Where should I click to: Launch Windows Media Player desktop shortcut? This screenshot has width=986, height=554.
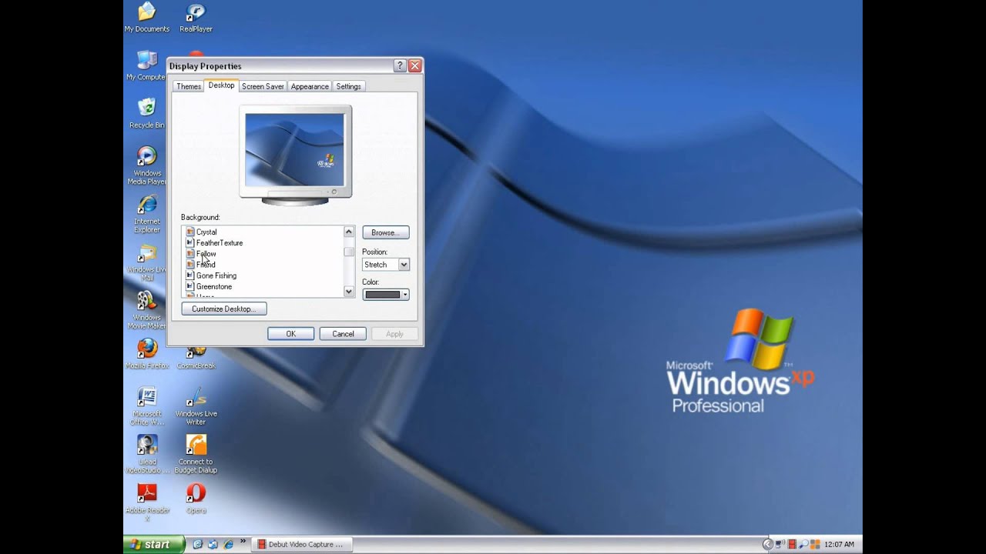pos(146,157)
